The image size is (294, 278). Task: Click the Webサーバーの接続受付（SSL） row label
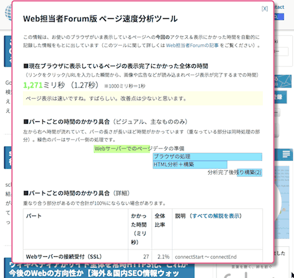pos(64,257)
